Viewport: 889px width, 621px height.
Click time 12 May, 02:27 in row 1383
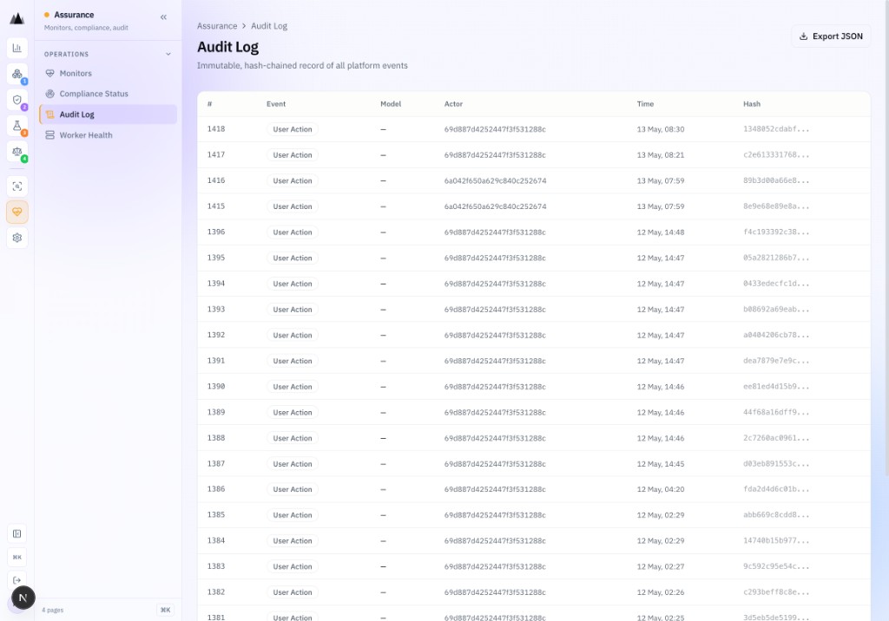(x=661, y=566)
